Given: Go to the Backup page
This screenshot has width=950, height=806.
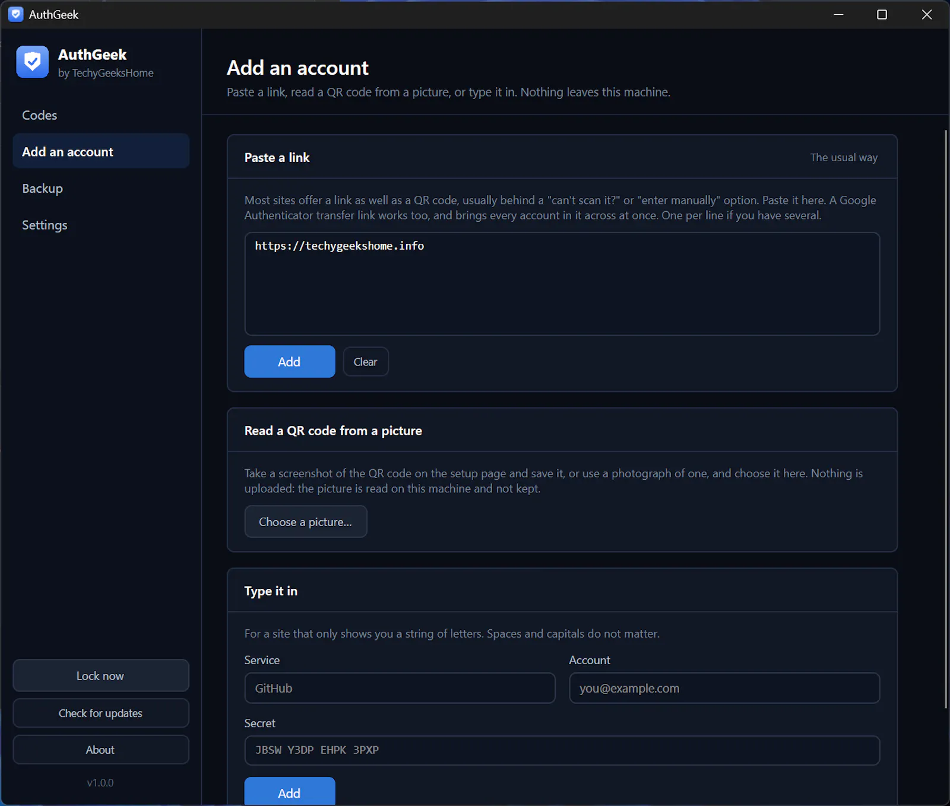Looking at the screenshot, I should pyautogui.click(x=101, y=189).
